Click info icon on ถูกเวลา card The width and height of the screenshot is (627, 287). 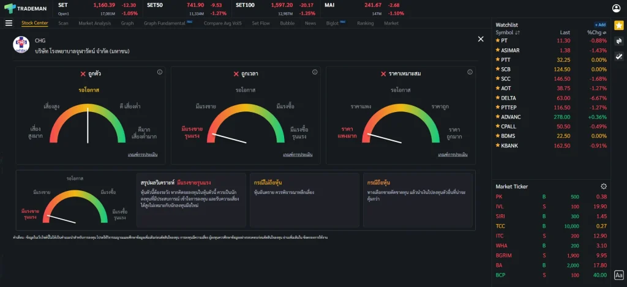click(315, 72)
